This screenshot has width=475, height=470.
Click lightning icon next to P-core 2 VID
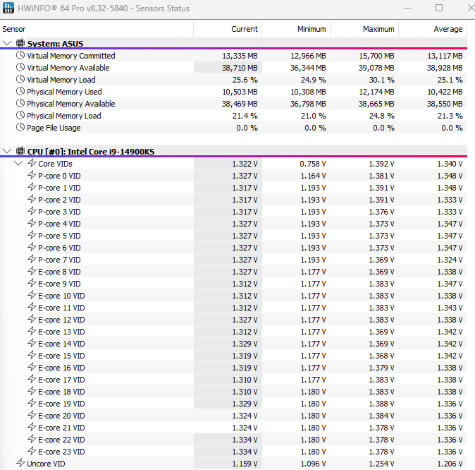click(x=32, y=199)
